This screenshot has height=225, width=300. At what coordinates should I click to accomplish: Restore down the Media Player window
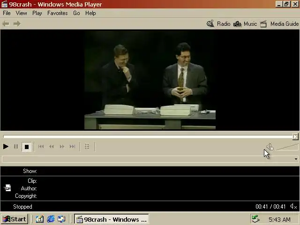[286, 4]
